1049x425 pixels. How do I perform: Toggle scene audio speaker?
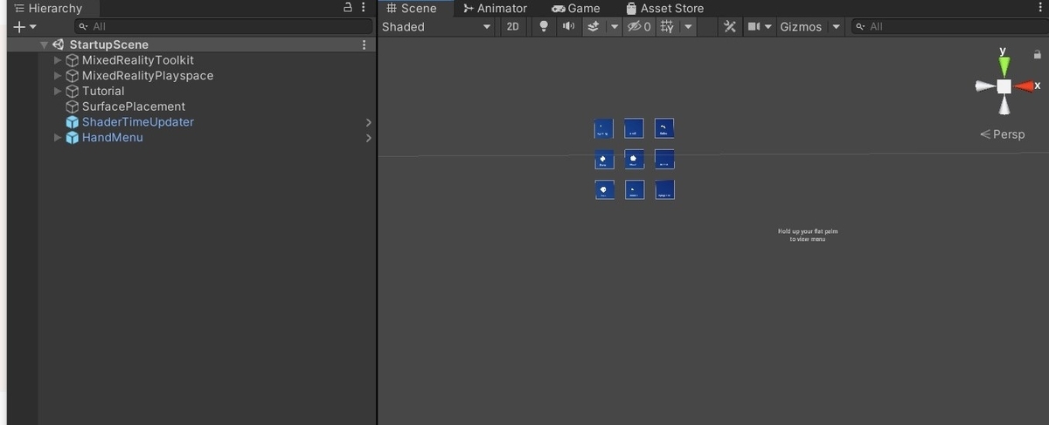[568, 27]
